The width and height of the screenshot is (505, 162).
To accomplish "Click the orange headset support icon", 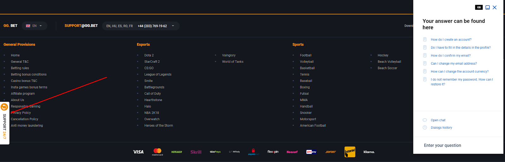I will (4, 107).
